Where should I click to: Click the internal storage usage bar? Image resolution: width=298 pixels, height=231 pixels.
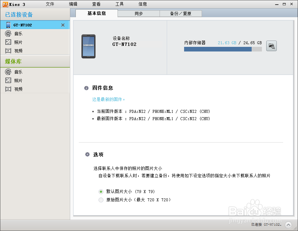[223, 49]
